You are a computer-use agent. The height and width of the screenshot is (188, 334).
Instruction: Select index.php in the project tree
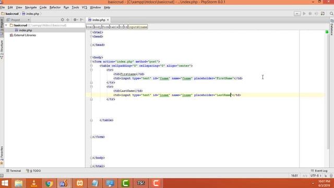(x=25, y=30)
